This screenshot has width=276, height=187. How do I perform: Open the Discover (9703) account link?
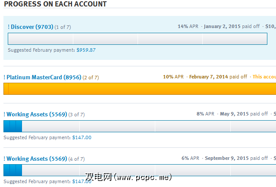coord(31,27)
